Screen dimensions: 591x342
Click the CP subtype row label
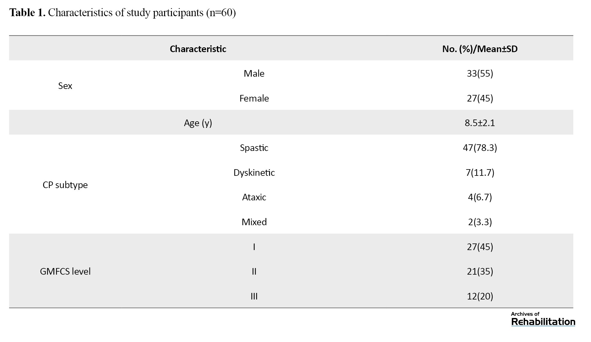coord(65,185)
